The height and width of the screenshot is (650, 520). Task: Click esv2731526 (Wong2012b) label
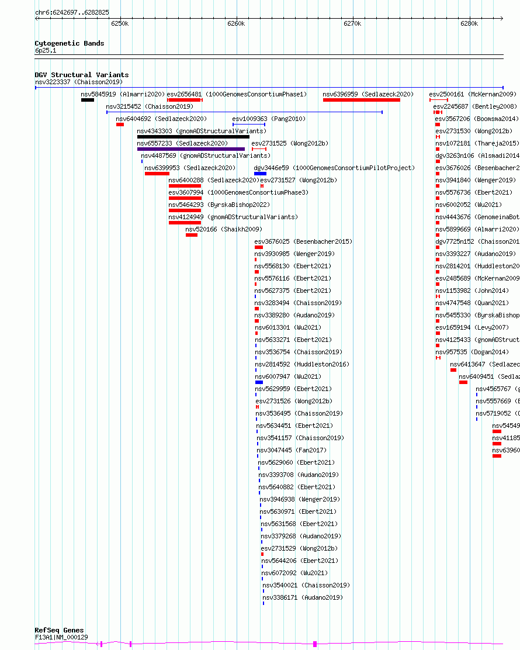point(294,401)
